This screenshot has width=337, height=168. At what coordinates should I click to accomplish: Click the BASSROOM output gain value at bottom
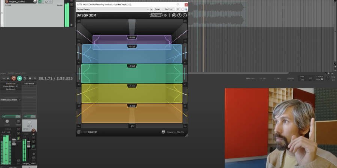coord(132,126)
